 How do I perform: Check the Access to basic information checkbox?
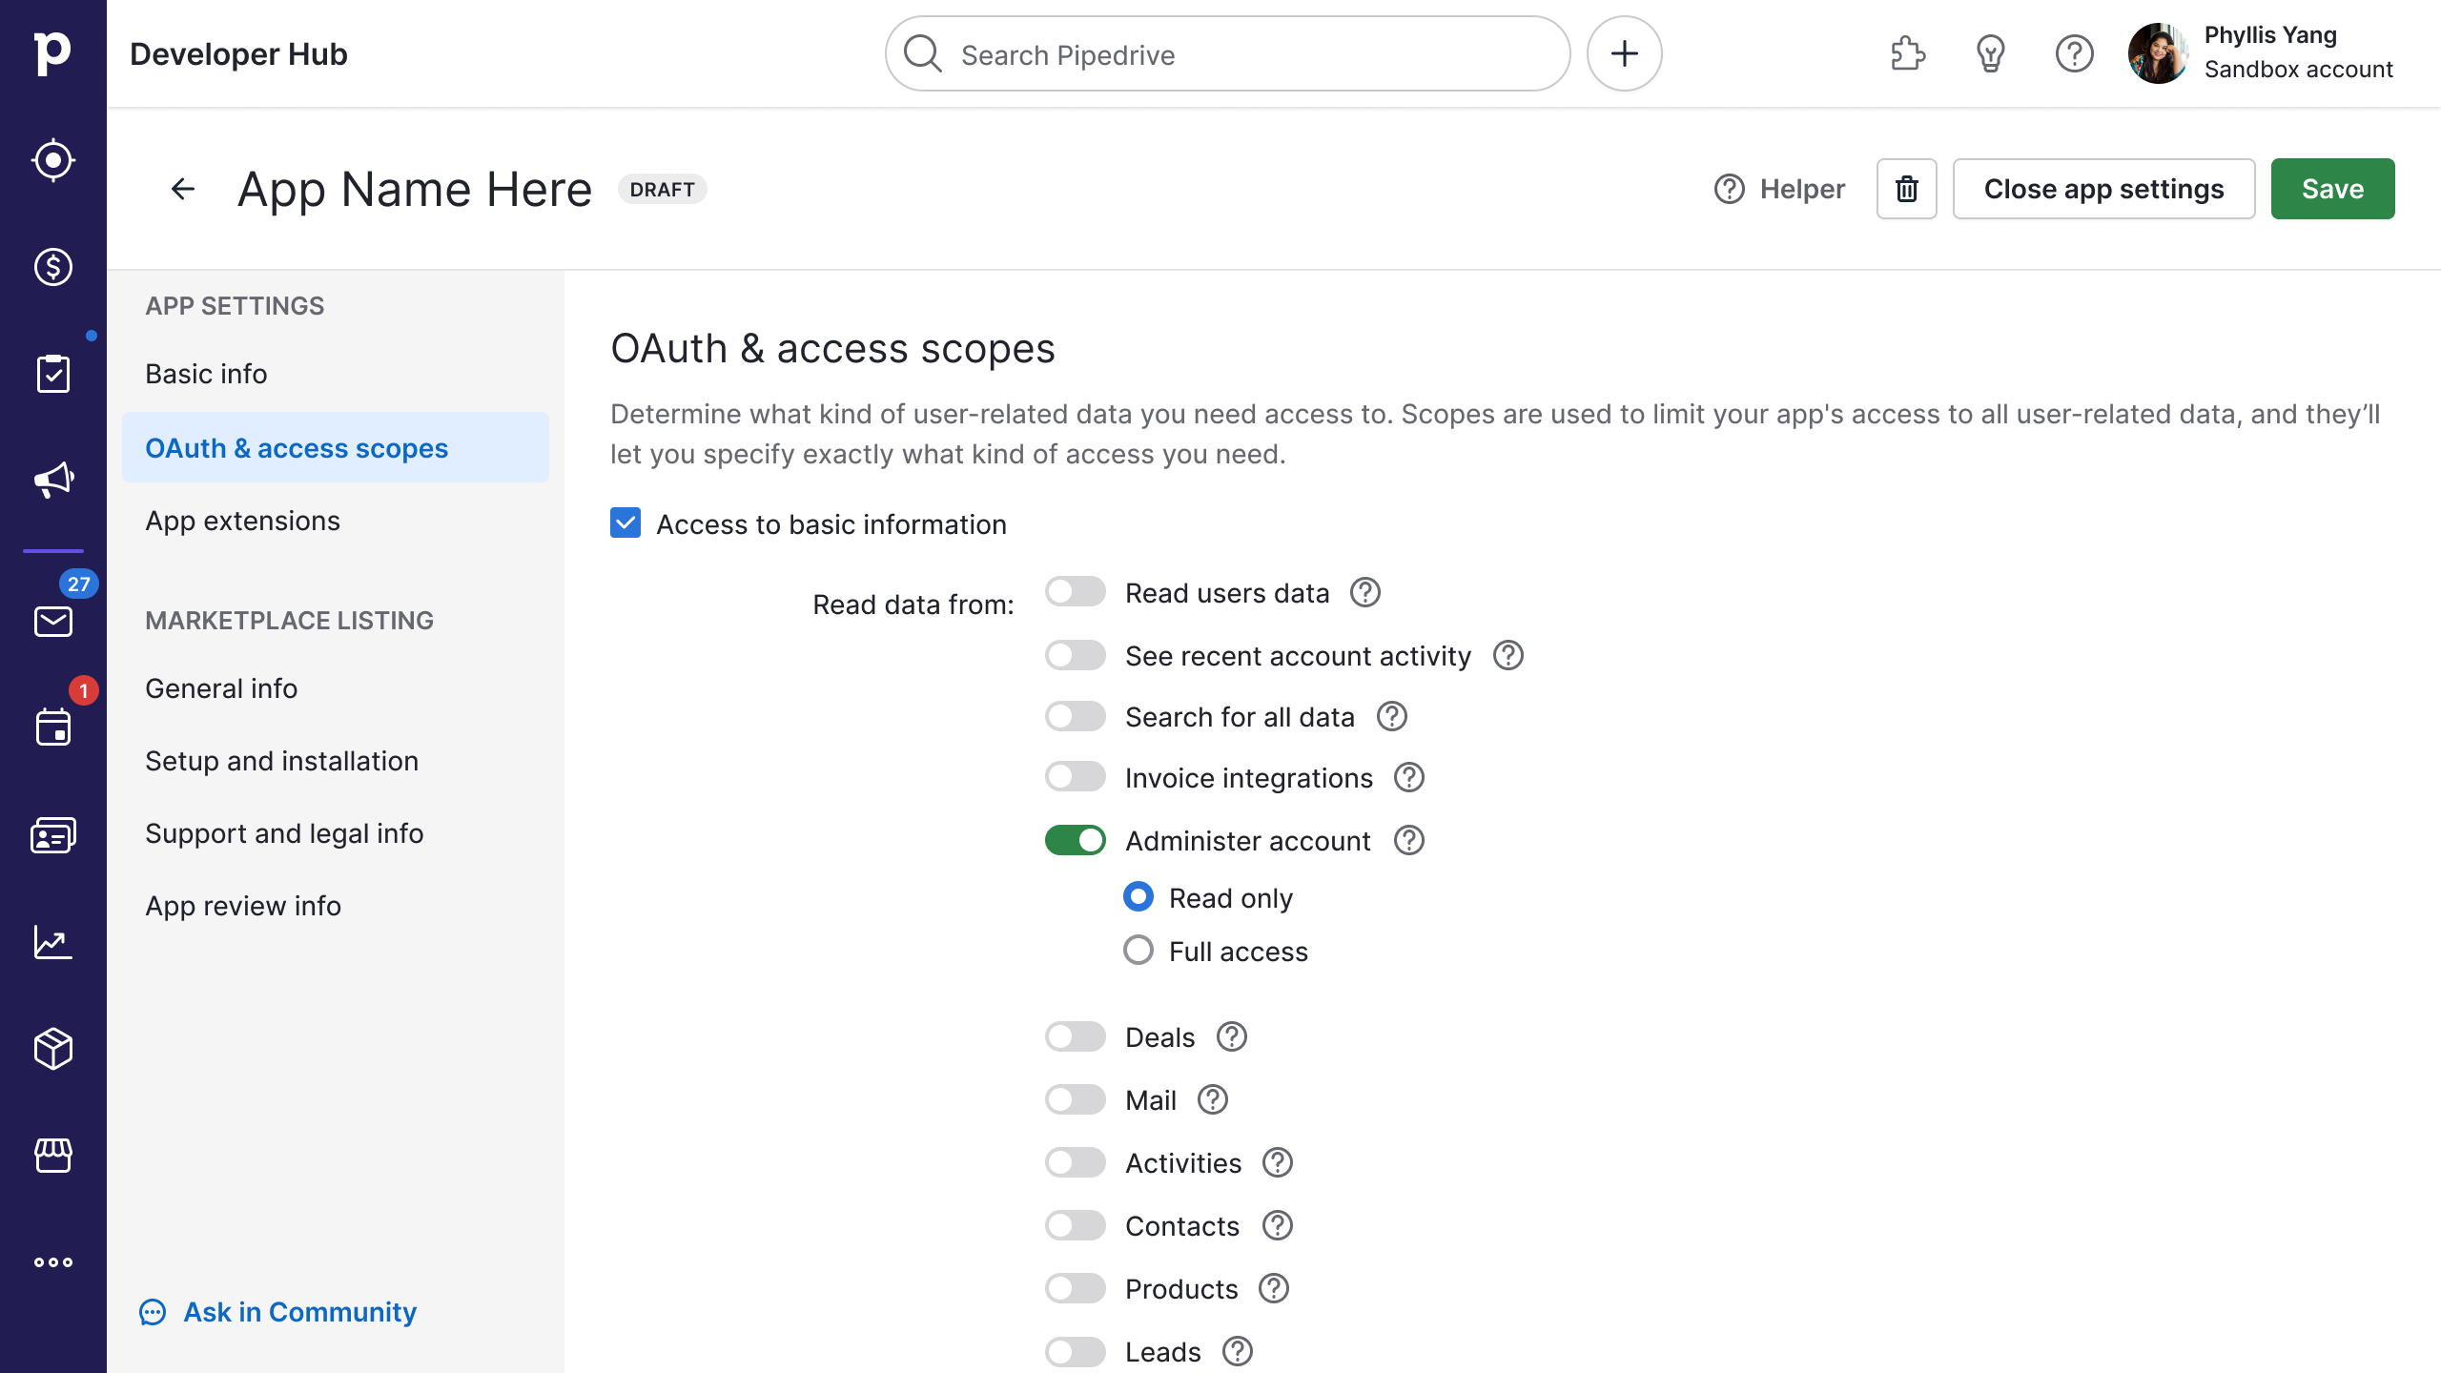[x=626, y=524]
